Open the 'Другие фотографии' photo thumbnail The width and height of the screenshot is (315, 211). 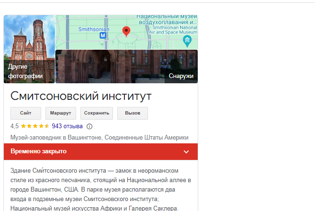point(29,49)
